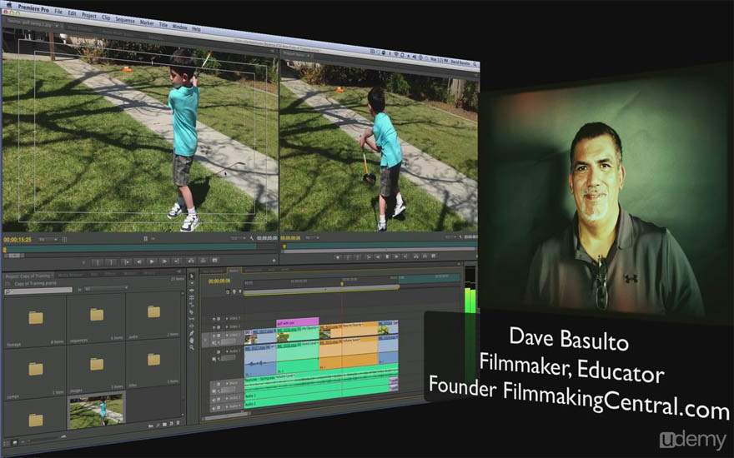Expand the Video 2 track
Screen dimensions: 734x458
(x=227, y=326)
